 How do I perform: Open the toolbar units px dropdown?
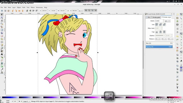81,11
